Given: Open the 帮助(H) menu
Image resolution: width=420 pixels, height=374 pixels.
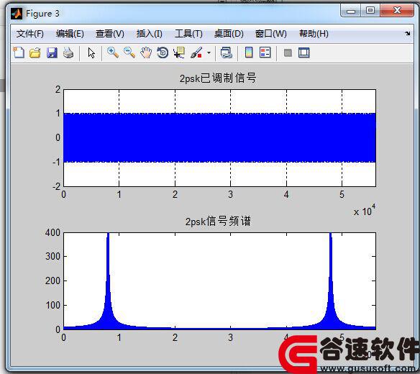Looking at the screenshot, I should pyautogui.click(x=314, y=34).
